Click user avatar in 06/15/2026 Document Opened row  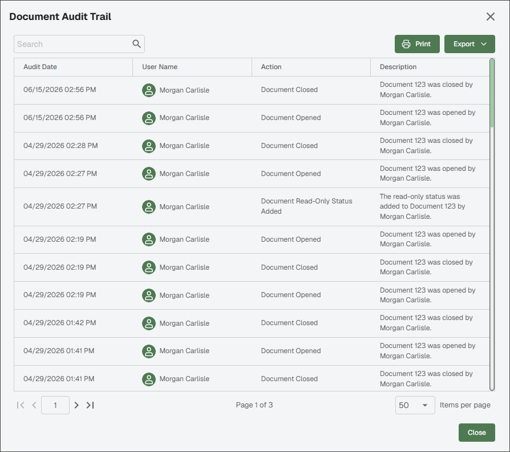click(x=149, y=118)
